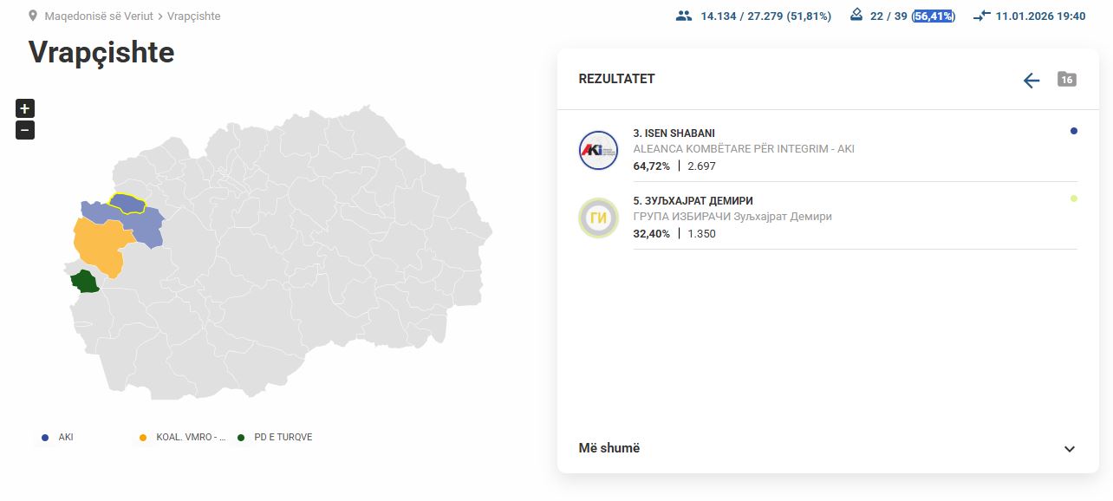This screenshot has height=501, width=1113.
Task: Open the district "16" icon in RESULTATET panel
Action: click(1066, 79)
